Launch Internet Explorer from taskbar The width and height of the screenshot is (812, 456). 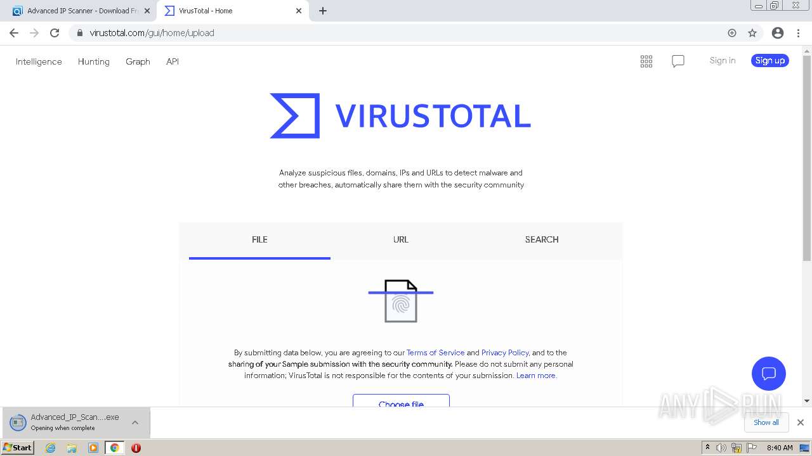pos(51,448)
